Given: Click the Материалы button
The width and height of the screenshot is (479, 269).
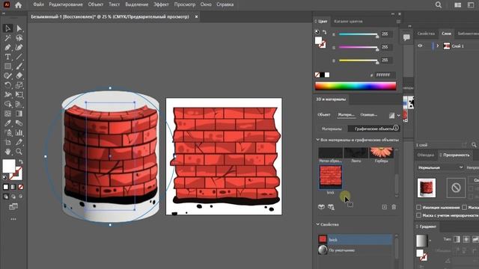Looking at the screenshot, I should click(332, 129).
